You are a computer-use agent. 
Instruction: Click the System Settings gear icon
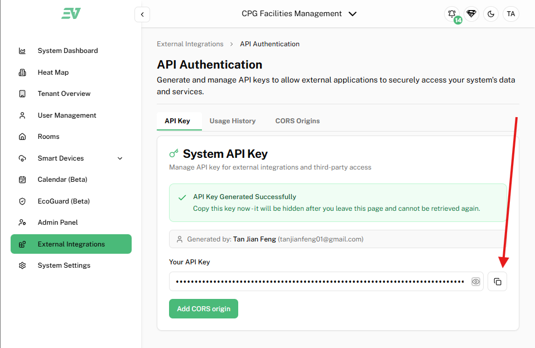click(x=22, y=265)
